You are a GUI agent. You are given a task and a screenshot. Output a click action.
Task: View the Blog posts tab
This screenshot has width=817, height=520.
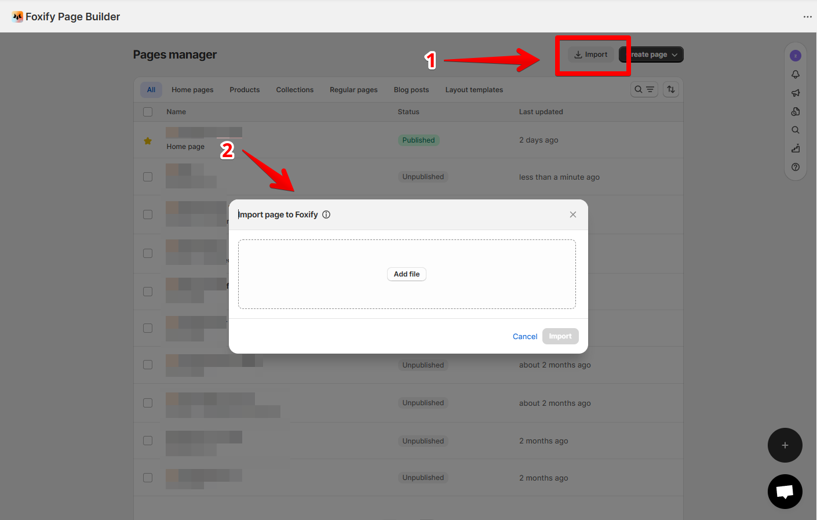pyautogui.click(x=411, y=90)
